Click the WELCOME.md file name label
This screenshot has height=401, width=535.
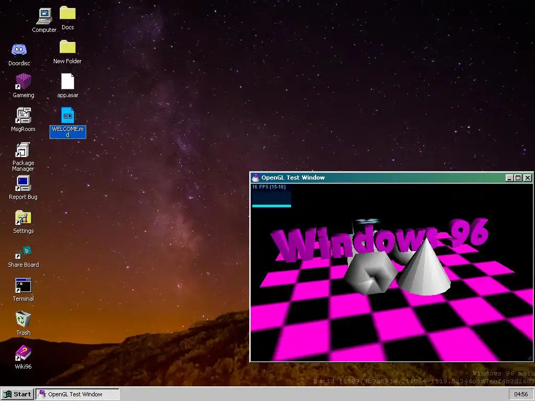67,132
